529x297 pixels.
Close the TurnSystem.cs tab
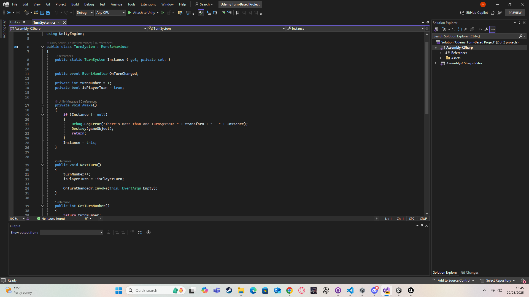(64, 23)
